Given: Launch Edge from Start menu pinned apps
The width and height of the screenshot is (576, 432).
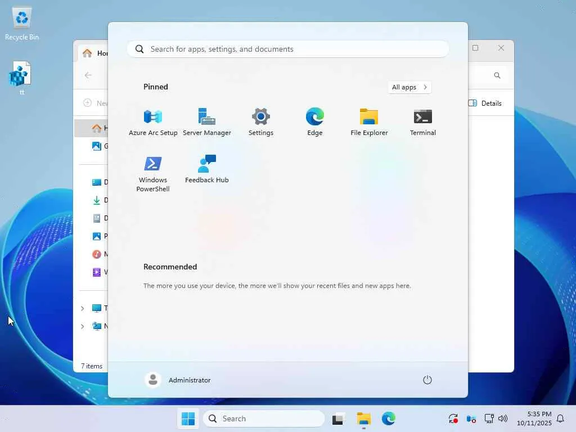Looking at the screenshot, I should (315, 122).
